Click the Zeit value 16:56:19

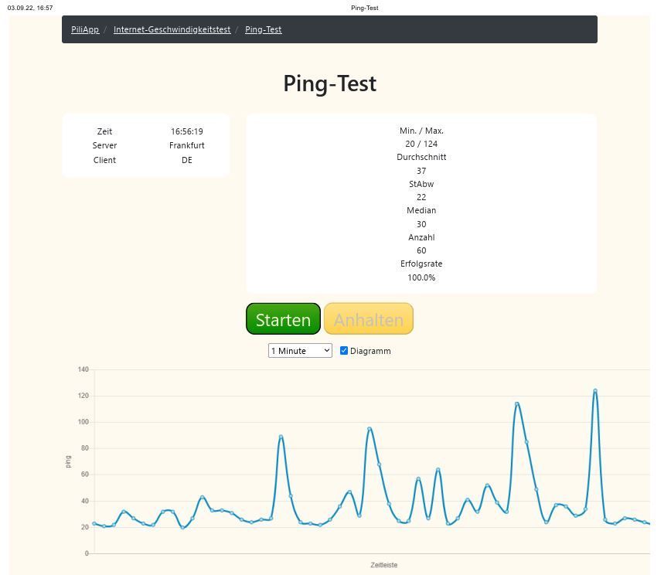pos(186,131)
